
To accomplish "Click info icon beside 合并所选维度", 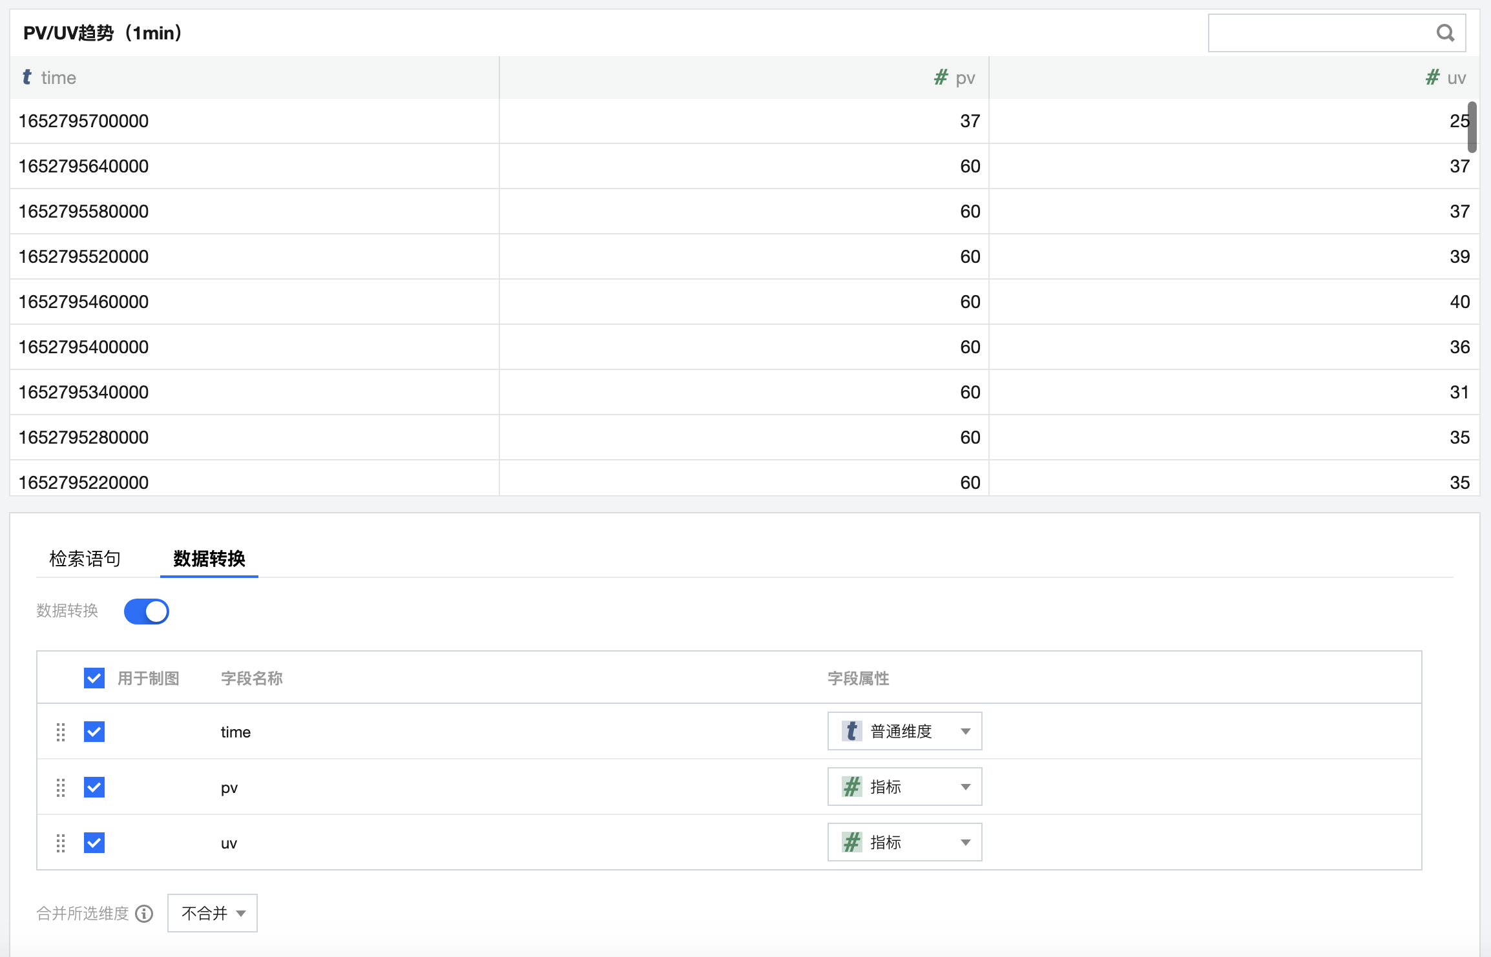I will 145,913.
